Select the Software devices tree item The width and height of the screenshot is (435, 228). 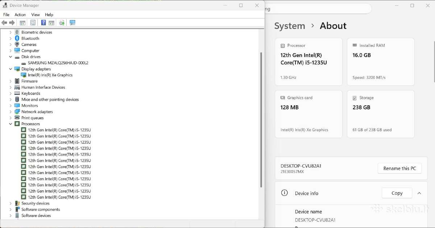(x=36, y=216)
